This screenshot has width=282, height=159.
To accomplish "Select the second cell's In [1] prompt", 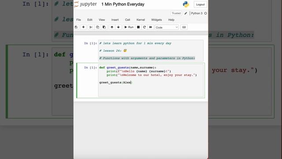I will [90, 68].
